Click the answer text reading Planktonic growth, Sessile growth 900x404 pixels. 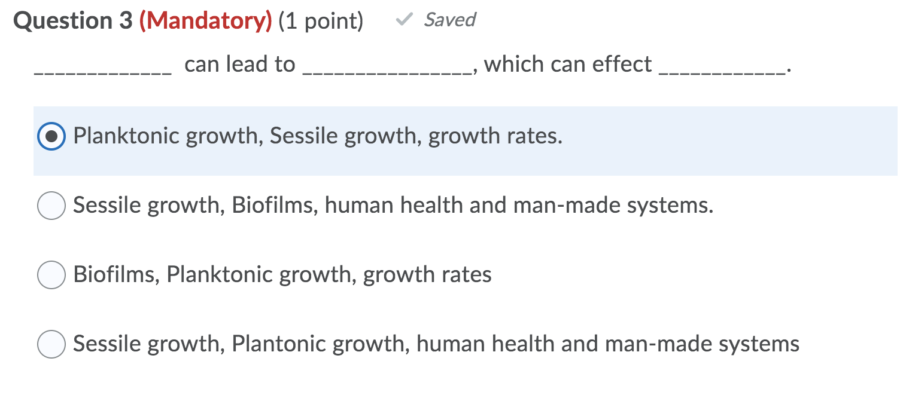pos(316,136)
